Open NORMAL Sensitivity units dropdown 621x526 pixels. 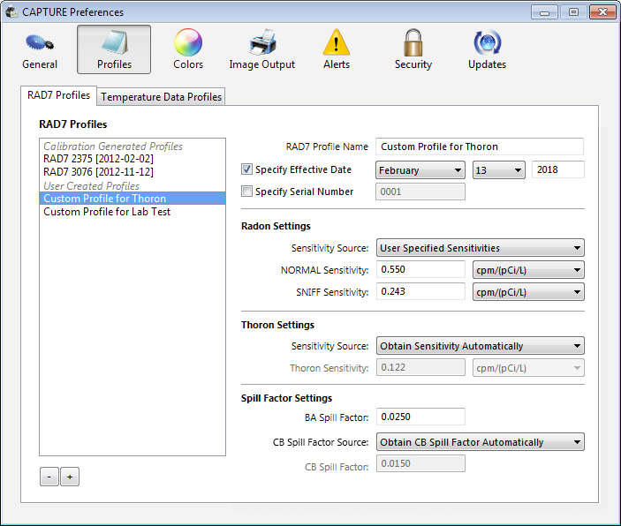point(528,270)
